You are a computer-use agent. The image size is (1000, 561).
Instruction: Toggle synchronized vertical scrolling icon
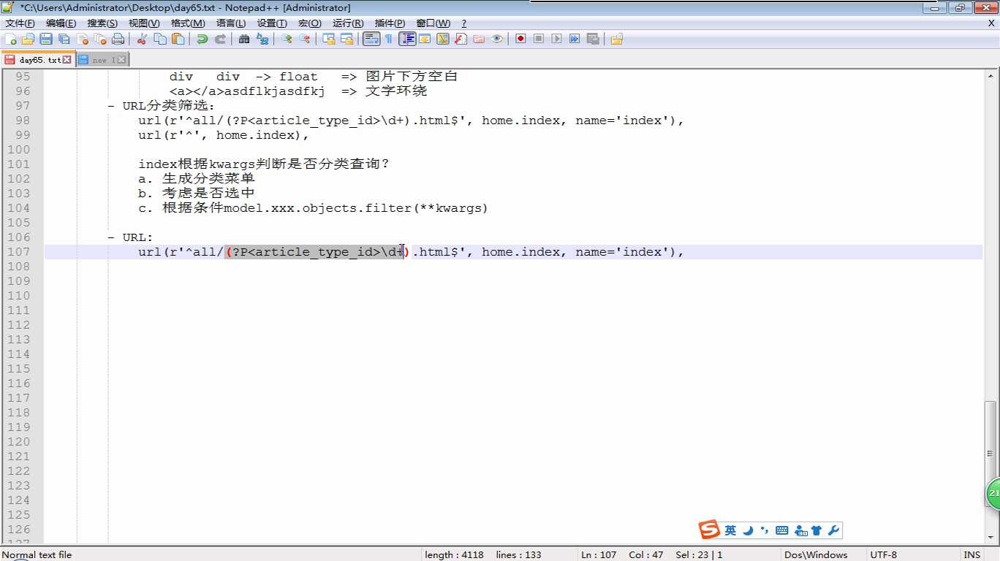tap(329, 39)
